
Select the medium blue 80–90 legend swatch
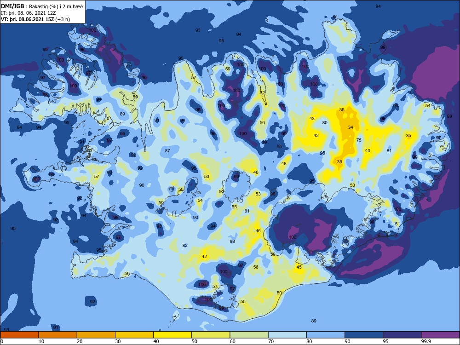click(x=326, y=335)
